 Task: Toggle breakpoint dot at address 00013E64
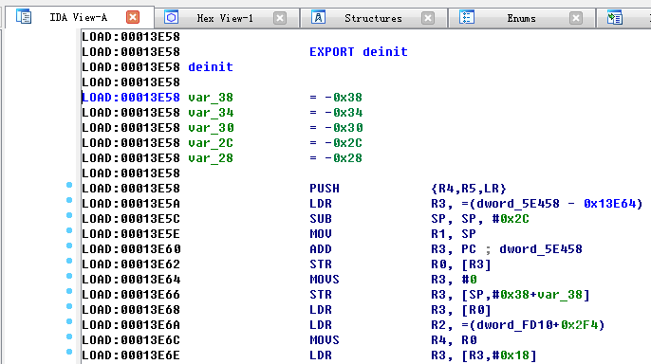click(69, 276)
